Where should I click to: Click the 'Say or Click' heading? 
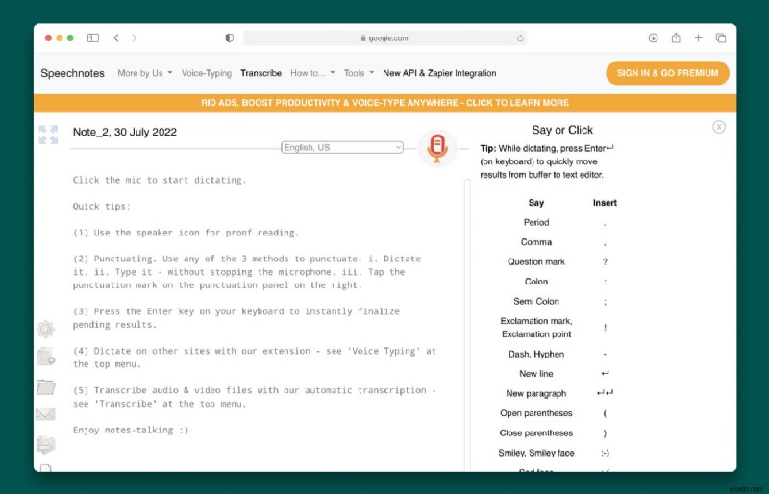[x=562, y=130]
